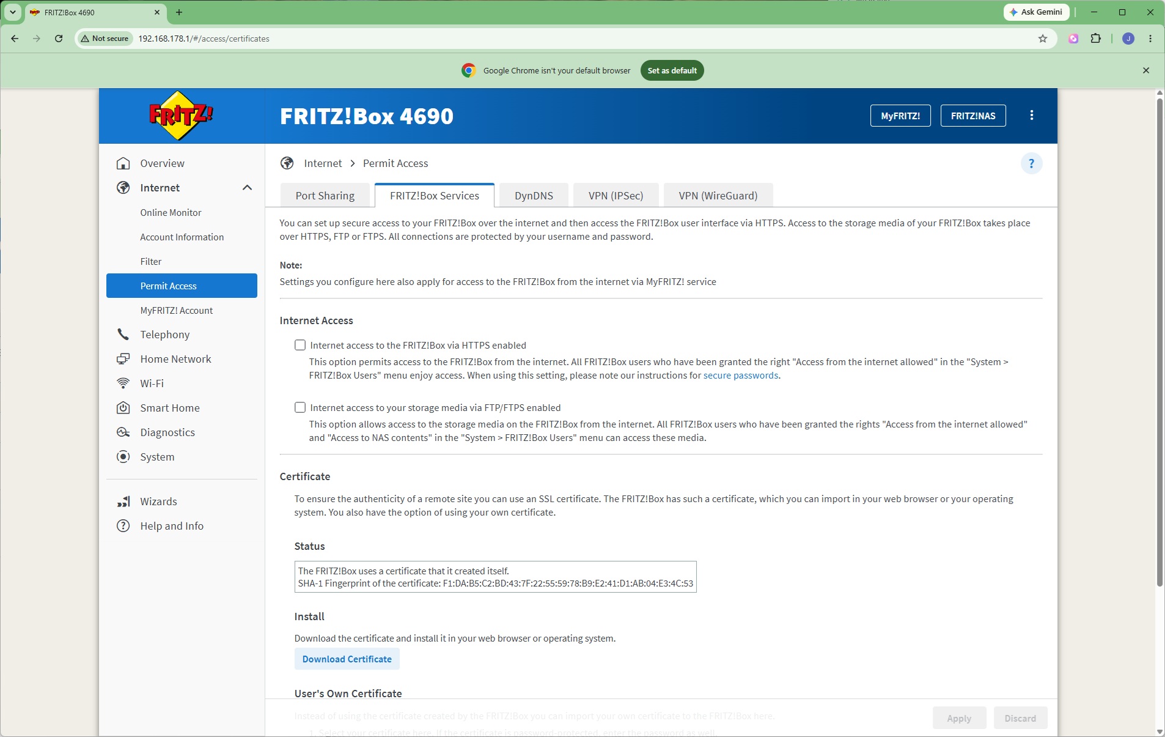
Task: Click the Apply button
Action: pos(959,718)
